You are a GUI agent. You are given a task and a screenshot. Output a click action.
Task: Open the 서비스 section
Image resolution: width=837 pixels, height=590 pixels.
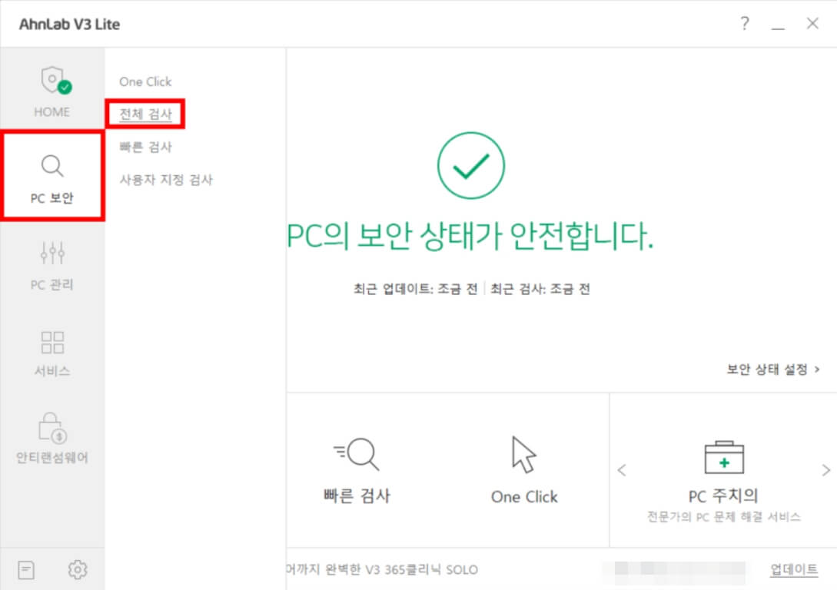(x=51, y=353)
